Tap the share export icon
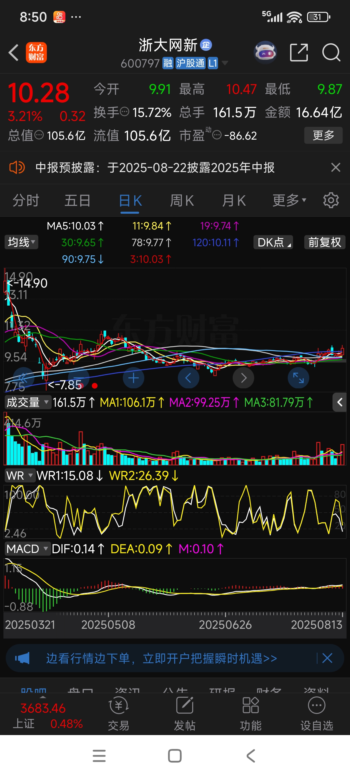This screenshot has height=779, width=350. 299,53
